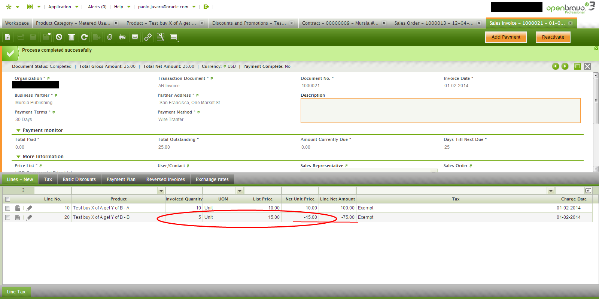Collapse the Payment monitor section
The image size is (599, 299).
coord(18,130)
